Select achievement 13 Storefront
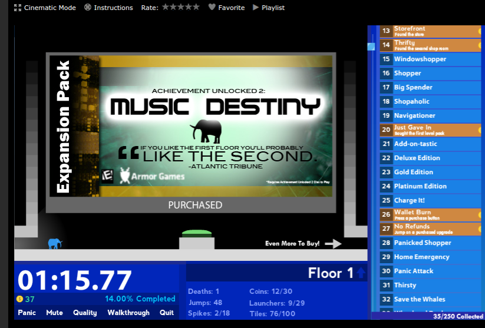This screenshot has width=485, height=328. [x=430, y=31]
